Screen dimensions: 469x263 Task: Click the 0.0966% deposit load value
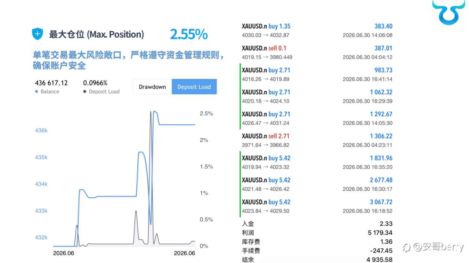pyautogui.click(x=95, y=83)
